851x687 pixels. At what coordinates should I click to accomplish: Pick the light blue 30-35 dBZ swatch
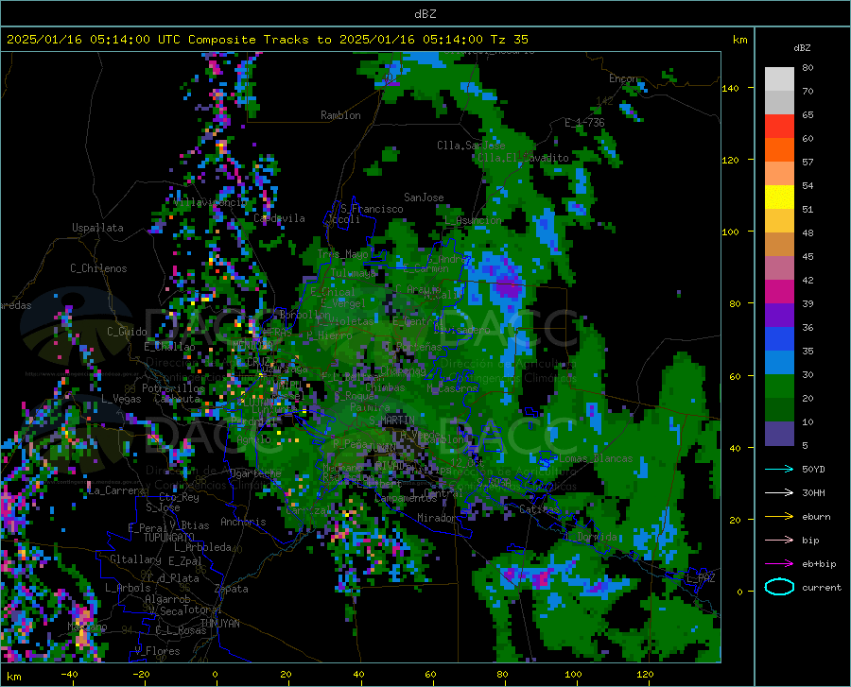tap(779, 363)
